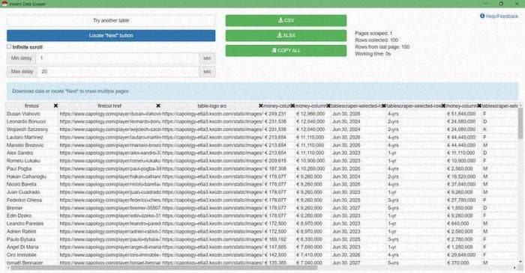Download the data as CSV
This screenshot has width=525, height=273.
pos(286,20)
